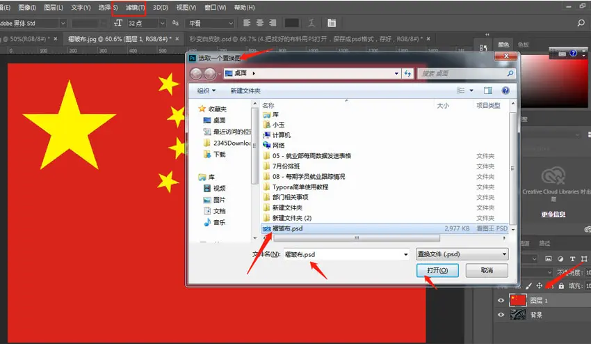Align text left in options bar
This screenshot has width=591, height=344.
tap(247, 23)
